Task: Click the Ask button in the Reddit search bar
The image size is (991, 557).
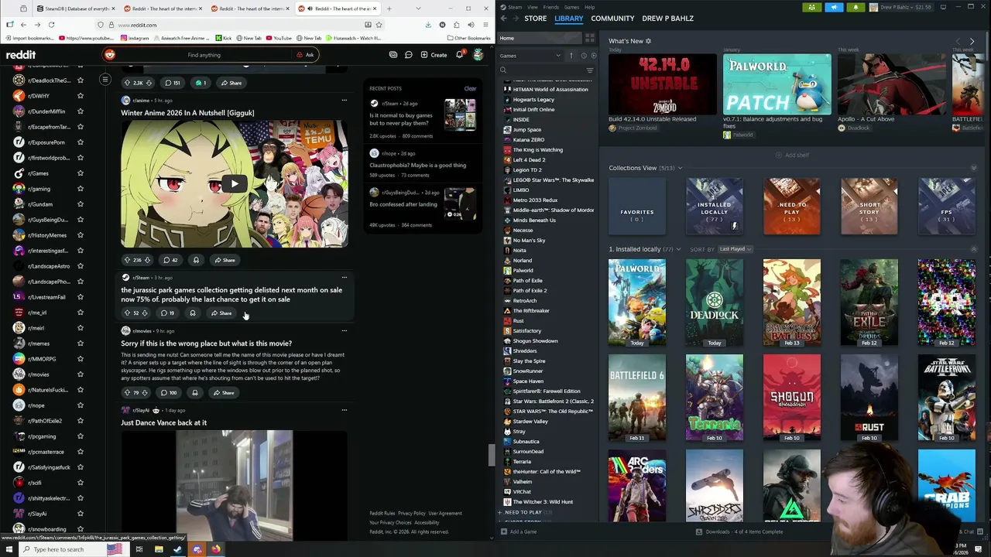Action: 305,55
